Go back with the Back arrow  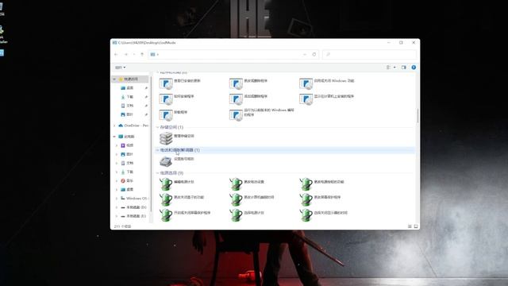(117, 55)
